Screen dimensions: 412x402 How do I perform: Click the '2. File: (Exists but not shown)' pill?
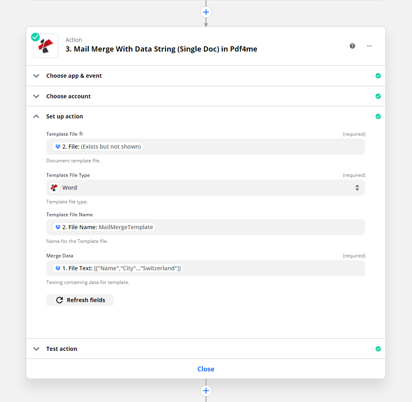(98, 147)
